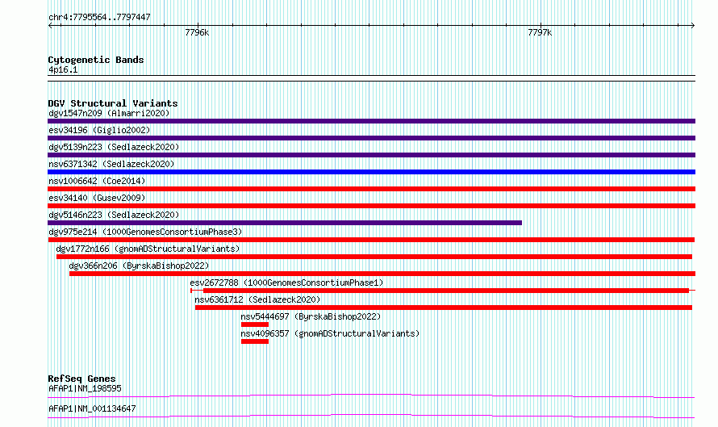Image resolution: width=718 pixels, height=427 pixels.
Task: Select the red bar under dgv1772n166
Action: 374,257
